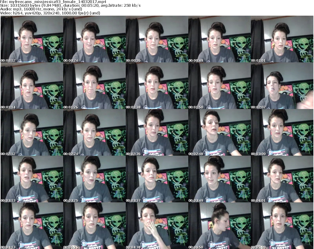The image size is (314, 249).
Task: Choose the video frame labeled 00:03:25
Action: pos(94,179)
